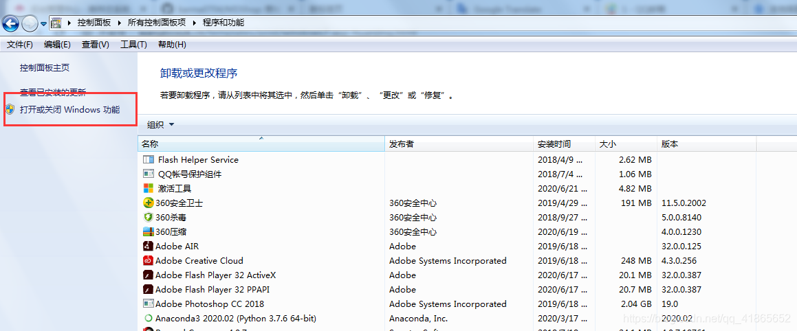Select Adobe Flash Player 32 PPAPI name
Viewport: 797px width, 331px height.
(213, 289)
